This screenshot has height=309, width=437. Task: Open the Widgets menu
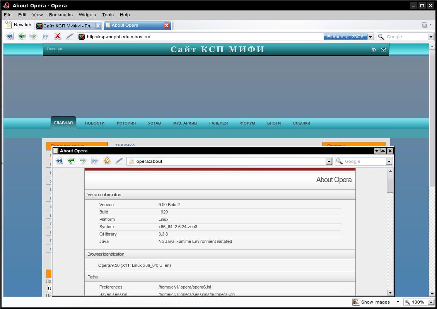(87, 15)
